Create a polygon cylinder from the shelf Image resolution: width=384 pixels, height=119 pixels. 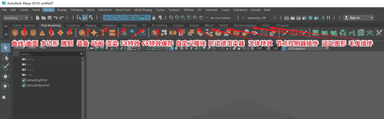[x=33, y=33]
